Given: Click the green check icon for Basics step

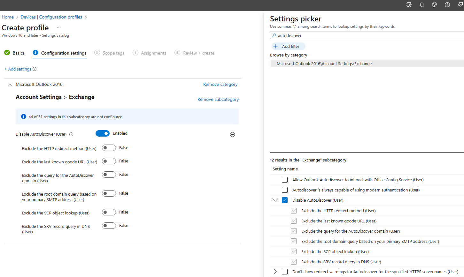Looking at the screenshot, I should pos(7,53).
